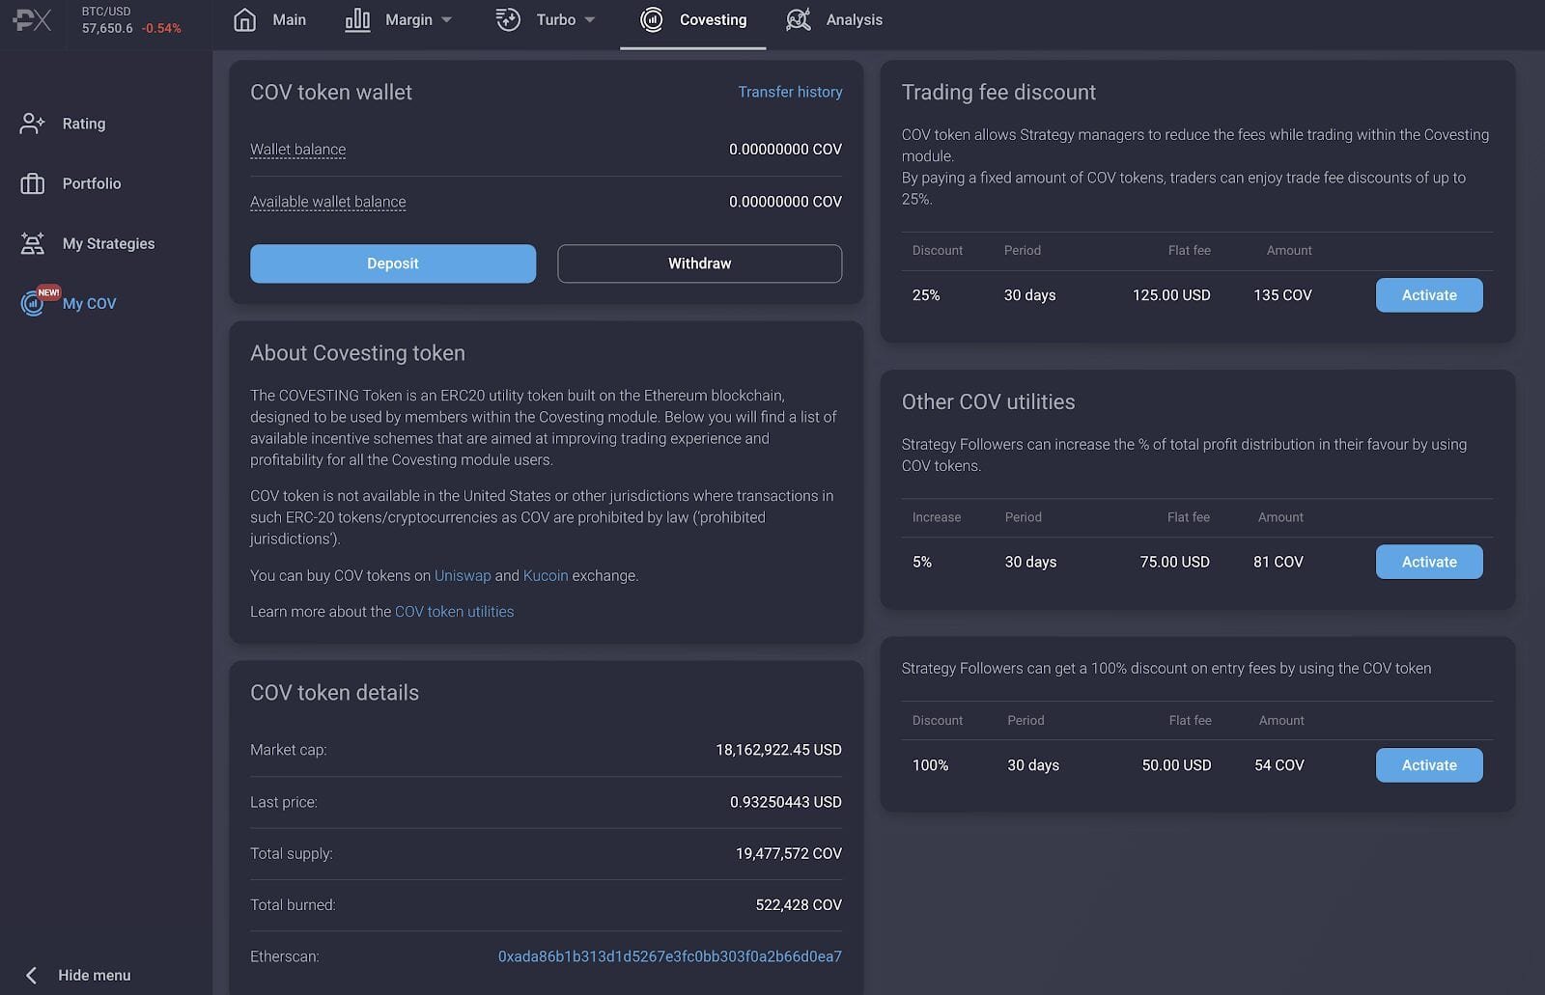Click the Main home icon
Image resolution: width=1545 pixels, height=995 pixels.
pos(245,19)
